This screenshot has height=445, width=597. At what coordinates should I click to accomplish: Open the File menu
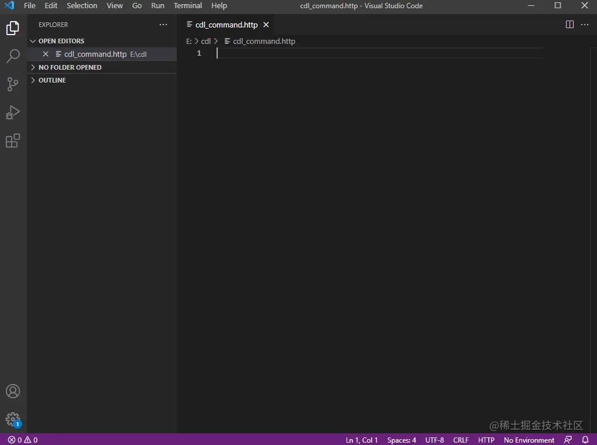pyautogui.click(x=29, y=6)
